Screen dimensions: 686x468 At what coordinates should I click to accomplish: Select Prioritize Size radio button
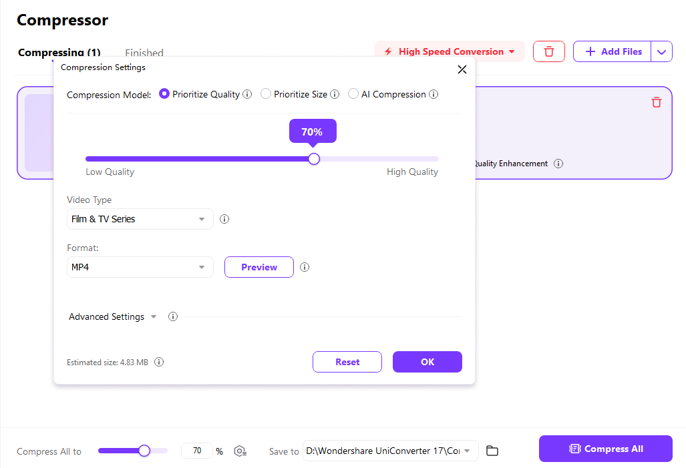[266, 94]
